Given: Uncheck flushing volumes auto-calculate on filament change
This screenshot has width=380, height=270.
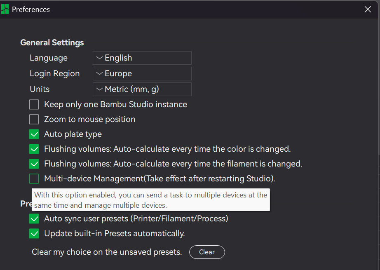Looking at the screenshot, I should tap(34, 164).
